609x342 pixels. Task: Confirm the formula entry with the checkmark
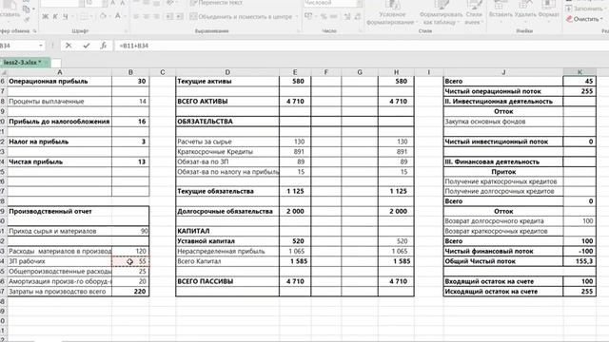(86, 46)
